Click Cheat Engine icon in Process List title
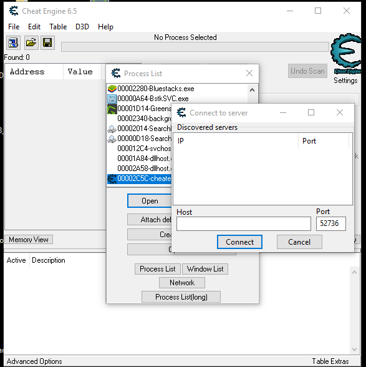The image size is (366, 367). click(116, 73)
